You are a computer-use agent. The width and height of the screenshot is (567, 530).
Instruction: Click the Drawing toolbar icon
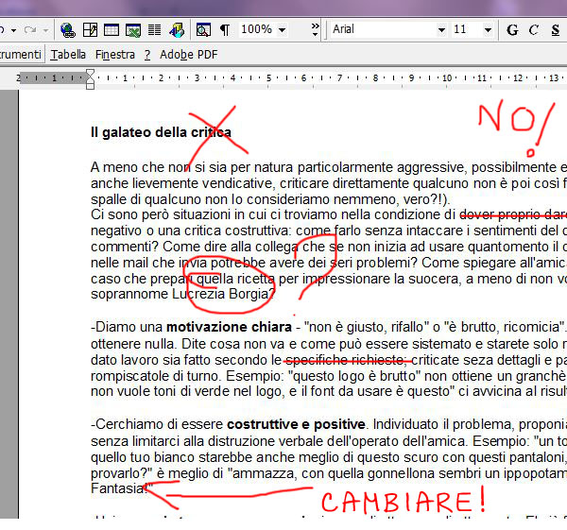[175, 29]
